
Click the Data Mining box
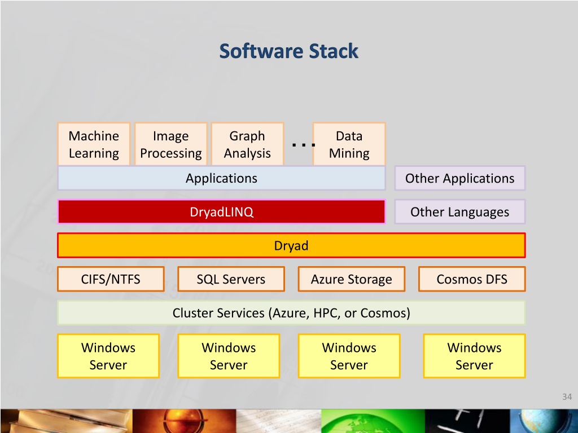tap(349, 144)
